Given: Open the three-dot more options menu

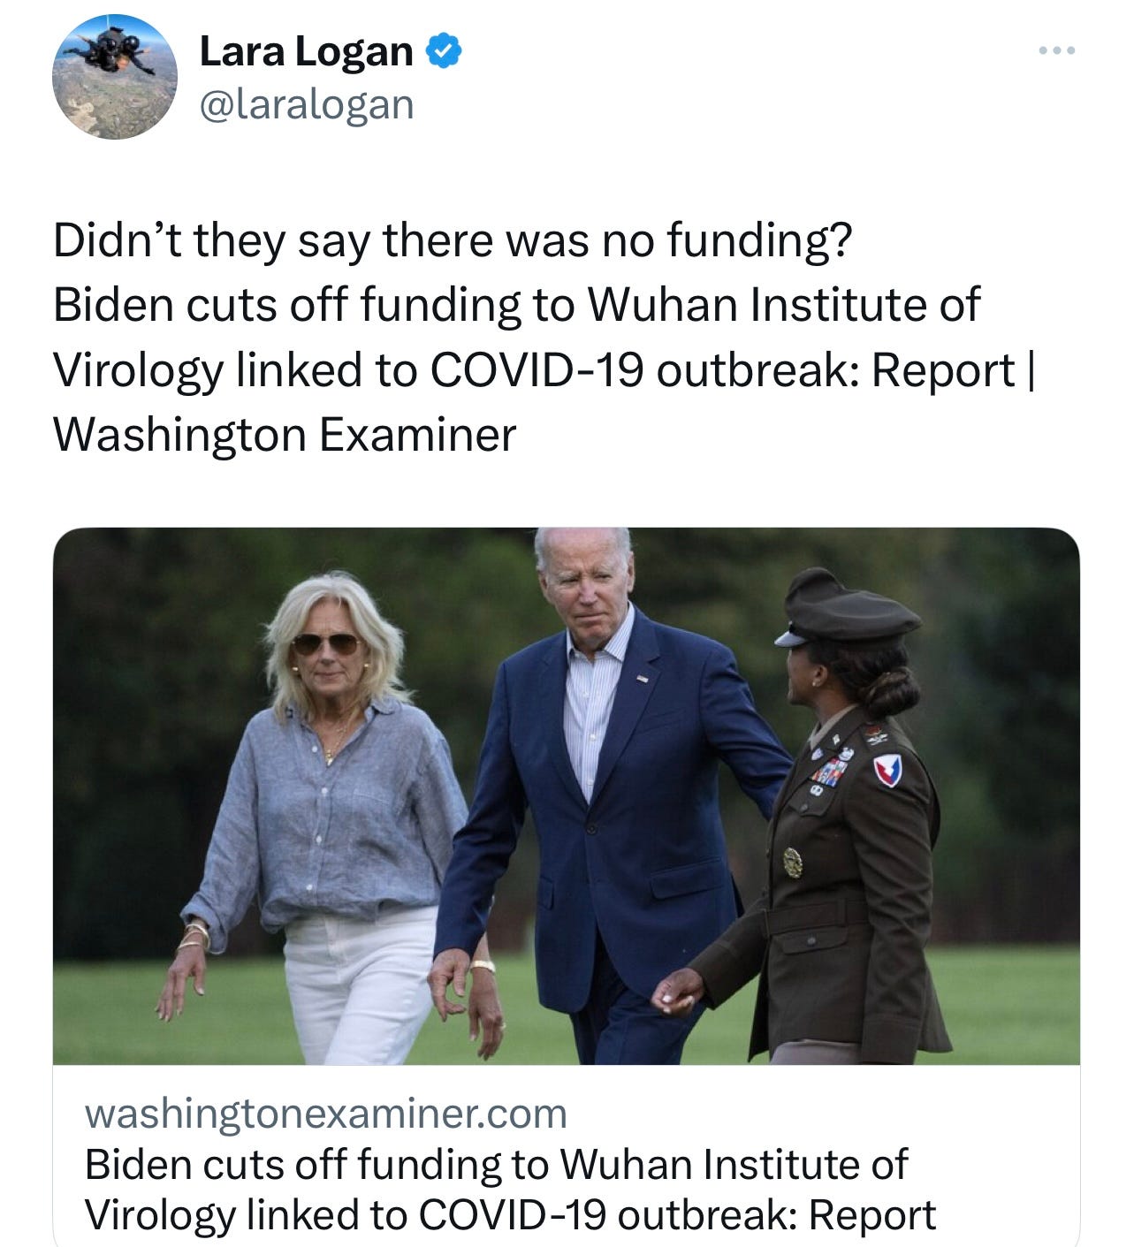Looking at the screenshot, I should (1056, 51).
